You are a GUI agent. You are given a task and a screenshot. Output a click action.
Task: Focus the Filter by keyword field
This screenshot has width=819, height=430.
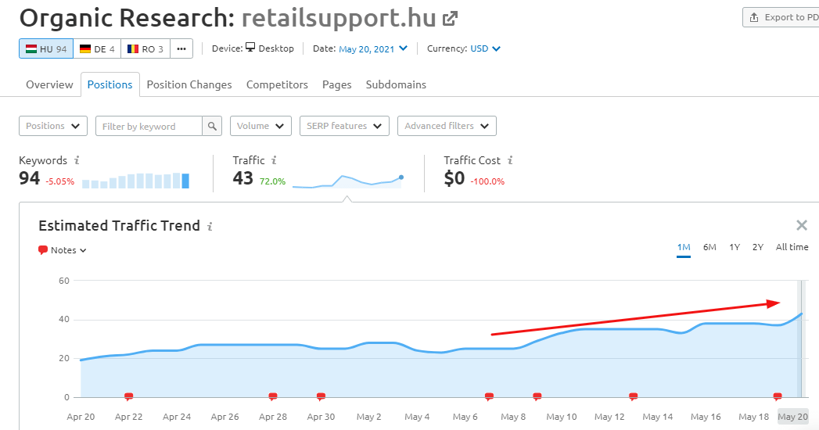coord(149,126)
